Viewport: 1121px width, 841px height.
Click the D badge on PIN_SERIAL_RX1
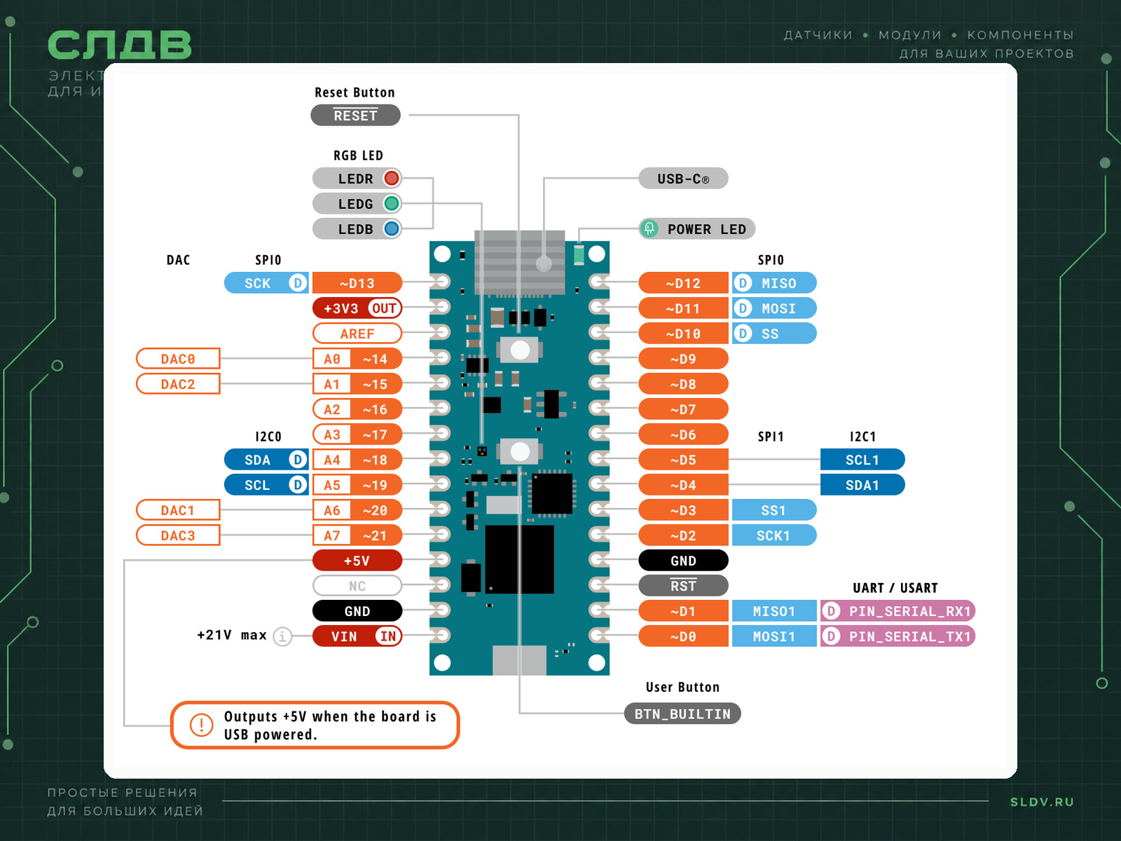pos(831,611)
